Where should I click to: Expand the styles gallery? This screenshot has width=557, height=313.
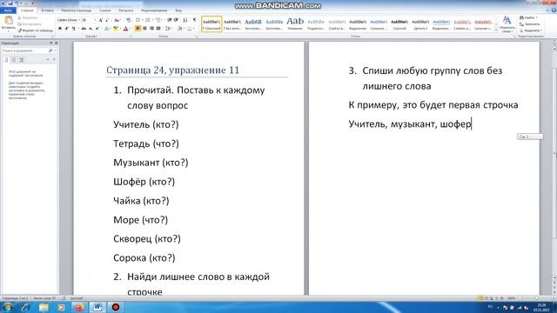(x=497, y=30)
